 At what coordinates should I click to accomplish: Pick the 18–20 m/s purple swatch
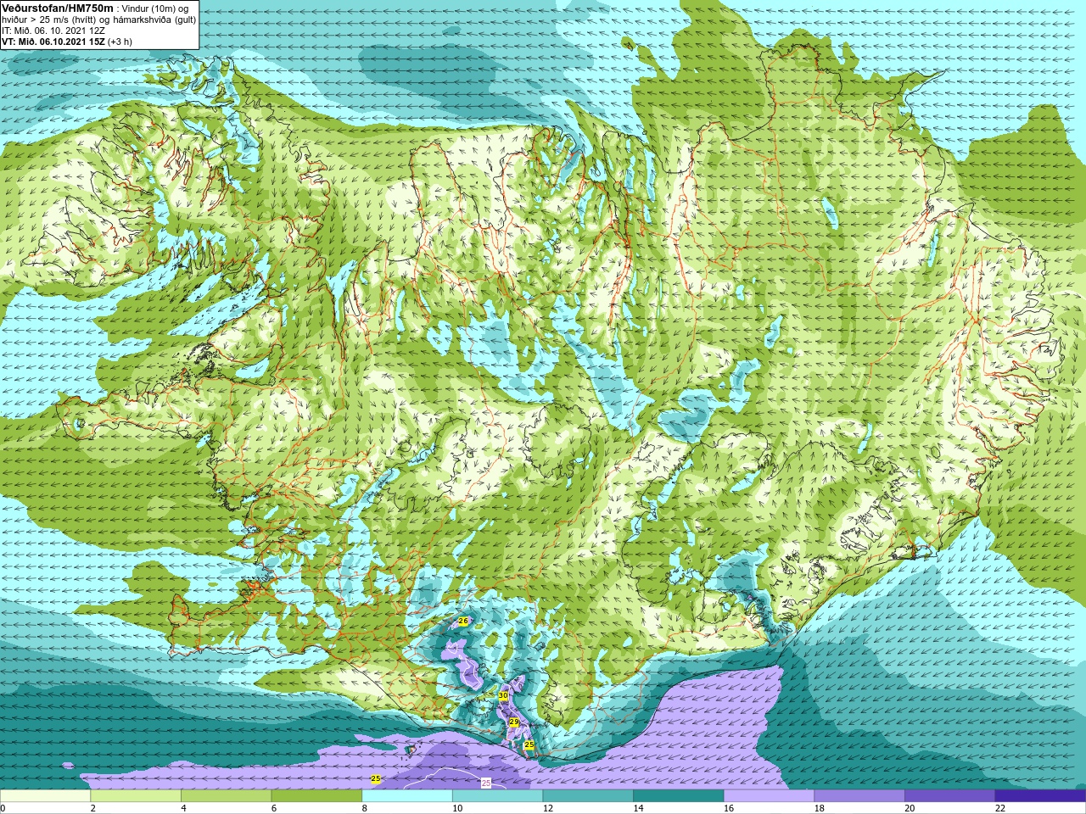coord(859,795)
